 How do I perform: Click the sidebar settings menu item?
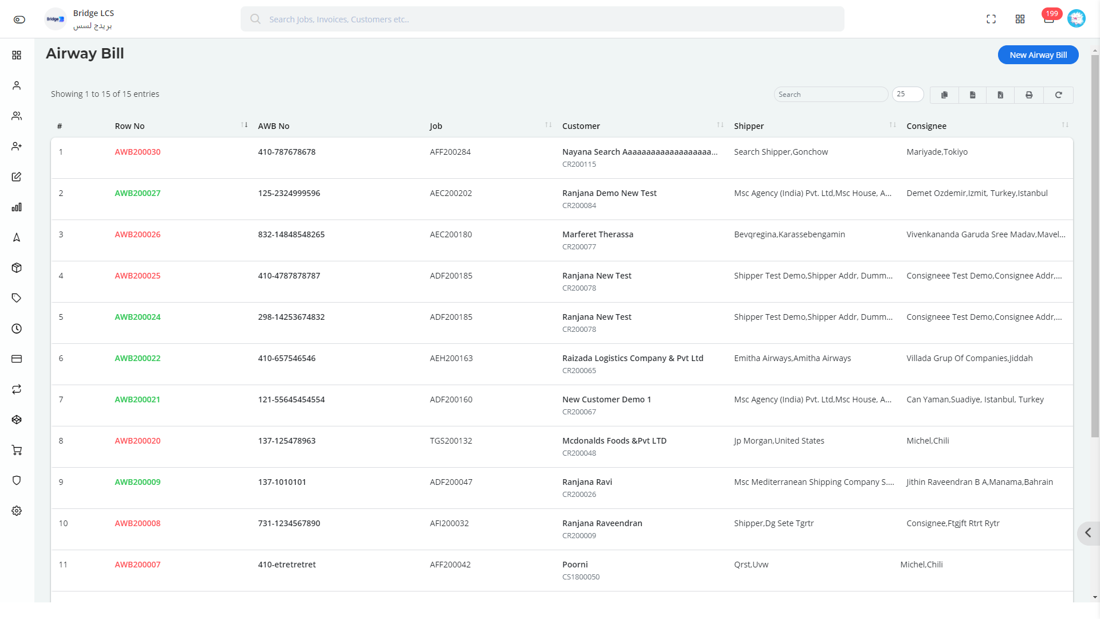pos(17,510)
